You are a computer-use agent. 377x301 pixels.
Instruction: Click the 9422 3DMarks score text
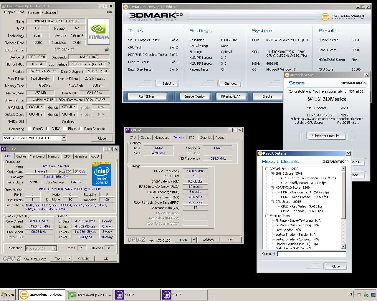click(x=327, y=99)
